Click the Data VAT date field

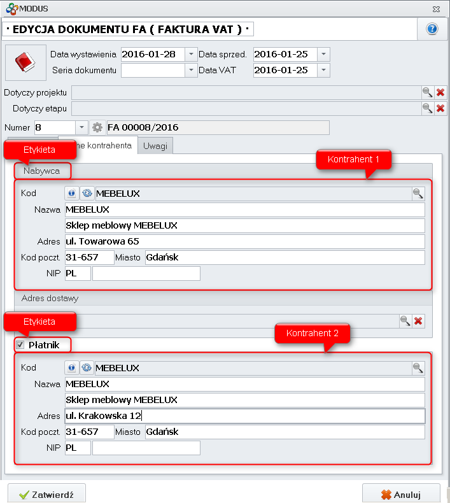(x=285, y=70)
